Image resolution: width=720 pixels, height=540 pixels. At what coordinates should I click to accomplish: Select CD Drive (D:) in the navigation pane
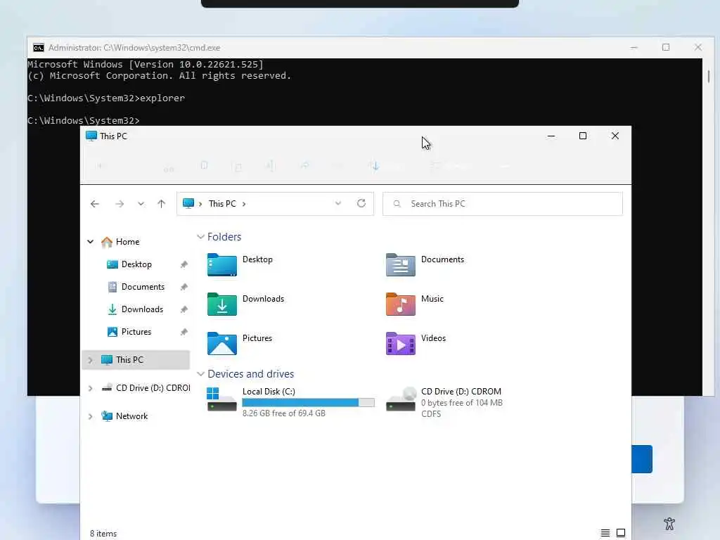pos(153,388)
